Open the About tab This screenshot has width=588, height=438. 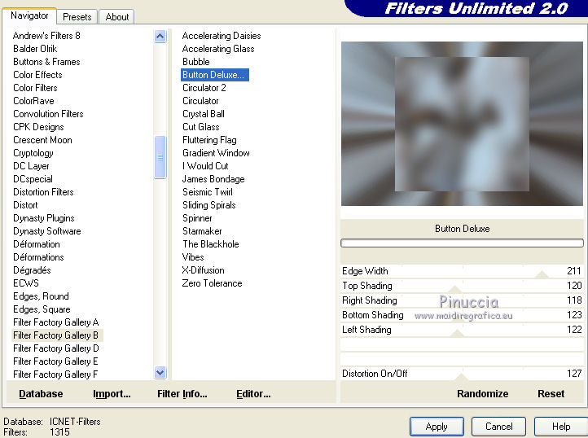click(117, 17)
